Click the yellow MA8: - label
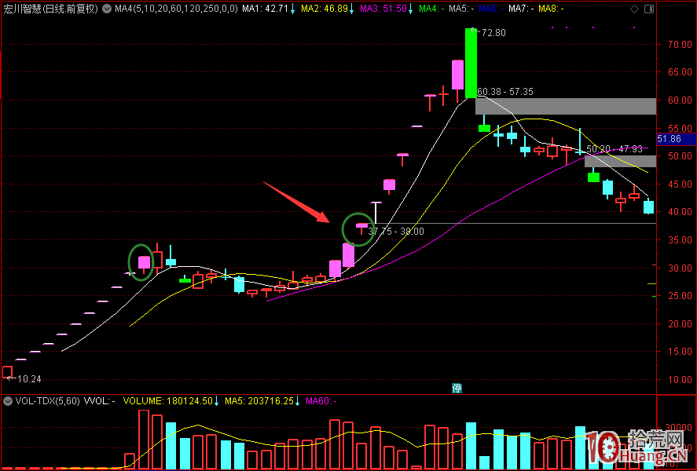 (x=551, y=9)
